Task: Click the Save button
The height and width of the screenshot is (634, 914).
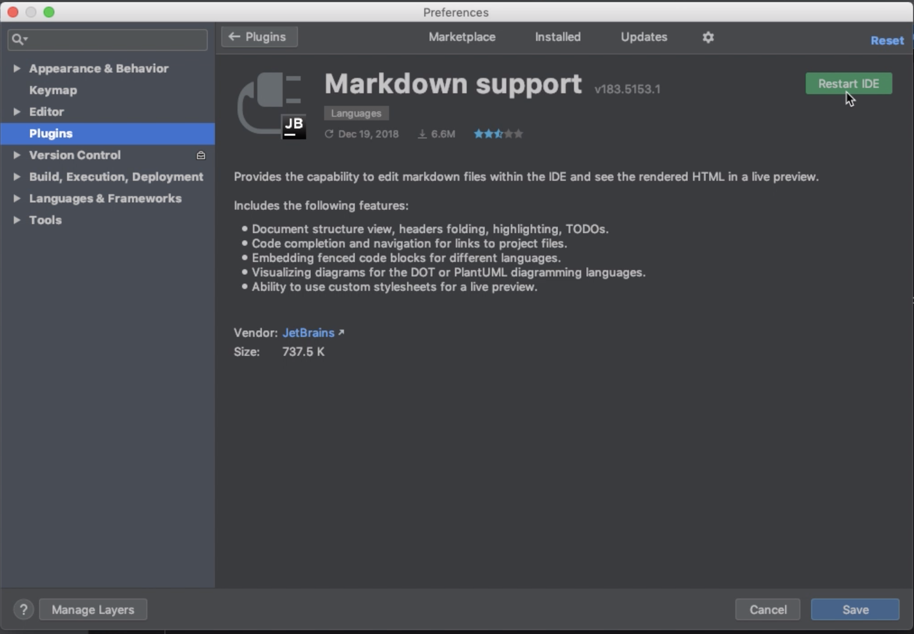Action: click(x=855, y=609)
